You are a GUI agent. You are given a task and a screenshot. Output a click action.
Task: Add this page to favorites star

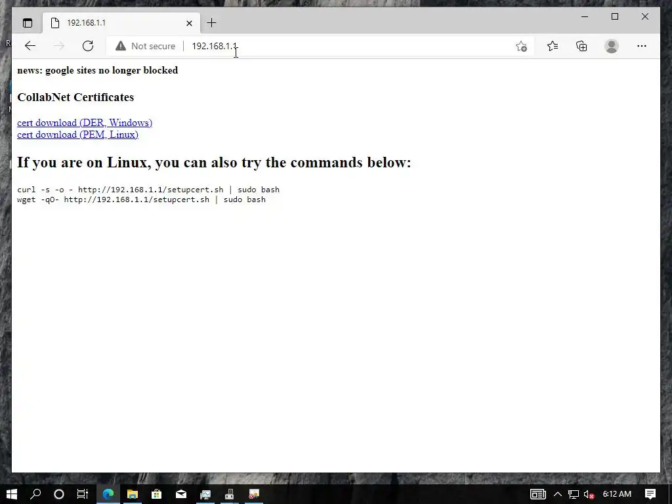[521, 47]
